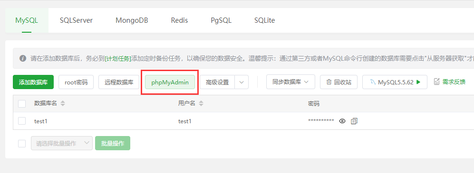Go to the PgSQL tab
The width and height of the screenshot is (474, 173).
pyautogui.click(x=221, y=20)
